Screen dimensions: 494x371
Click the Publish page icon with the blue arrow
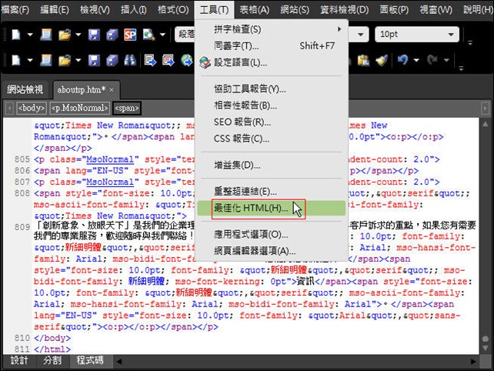click(150, 60)
